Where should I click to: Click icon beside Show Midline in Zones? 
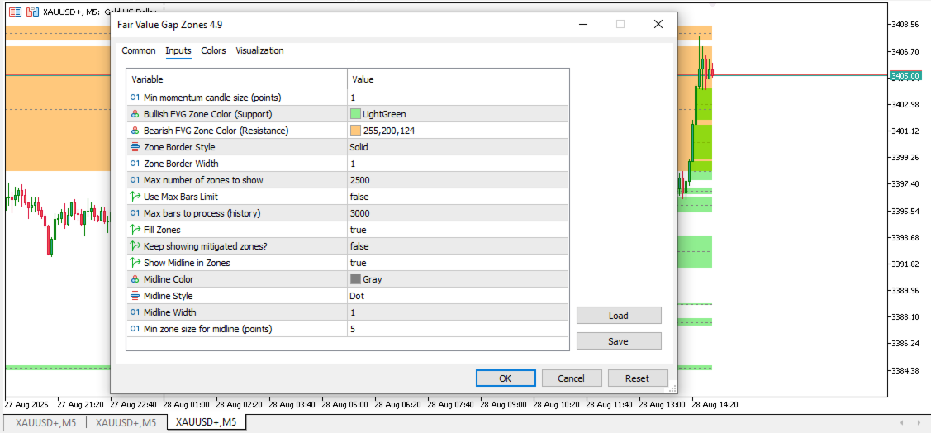(x=135, y=263)
